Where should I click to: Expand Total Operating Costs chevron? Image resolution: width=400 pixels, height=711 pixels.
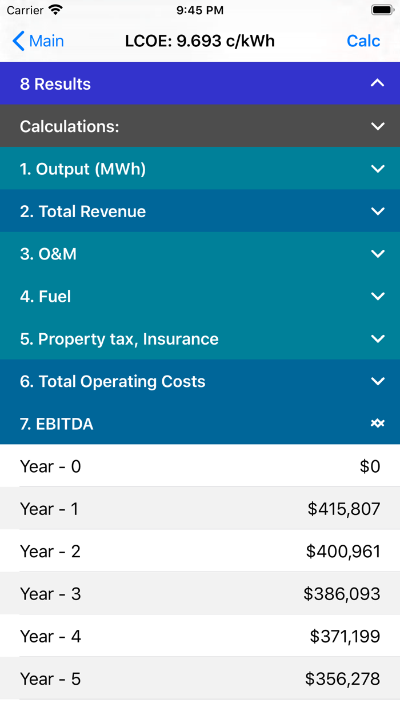click(x=377, y=381)
